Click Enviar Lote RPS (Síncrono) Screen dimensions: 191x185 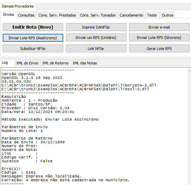click(x=159, y=38)
